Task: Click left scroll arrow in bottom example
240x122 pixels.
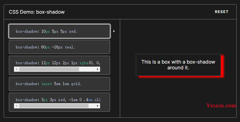Action: point(16,106)
